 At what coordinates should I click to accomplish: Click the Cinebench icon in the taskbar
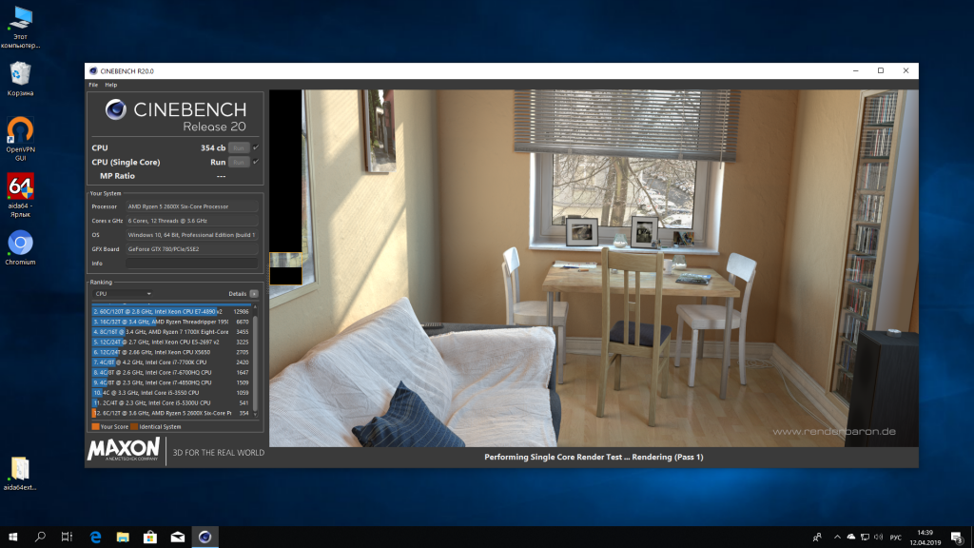204,538
